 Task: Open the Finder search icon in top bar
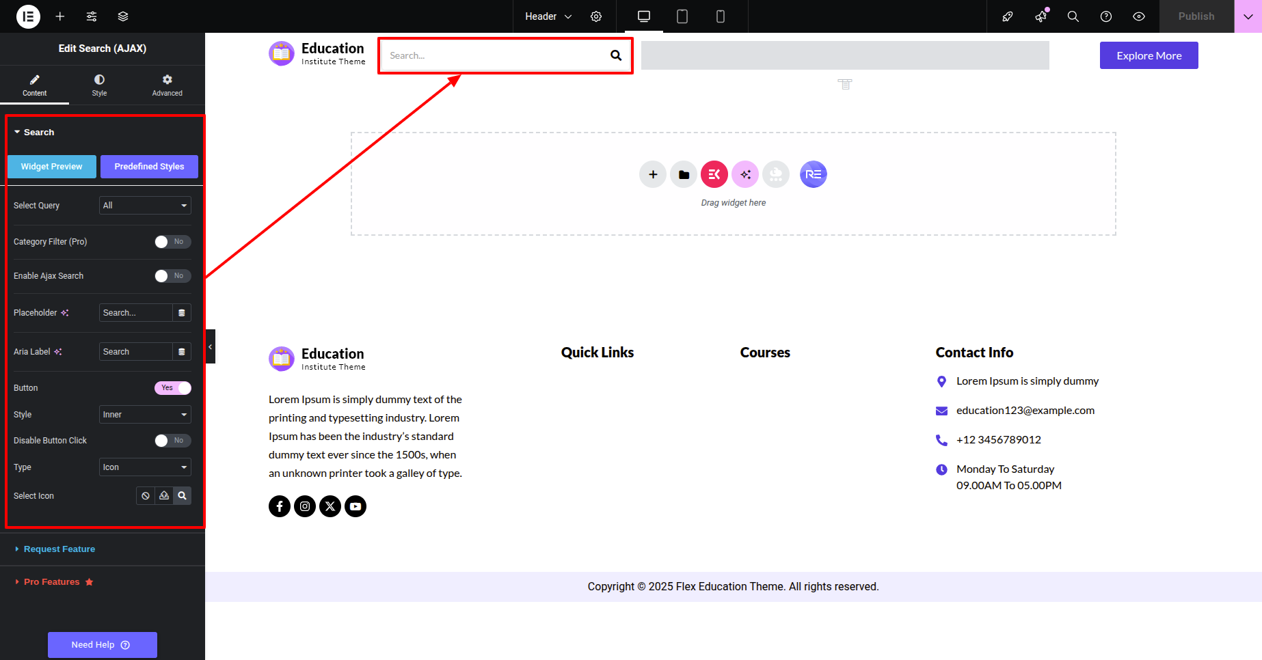click(1073, 16)
